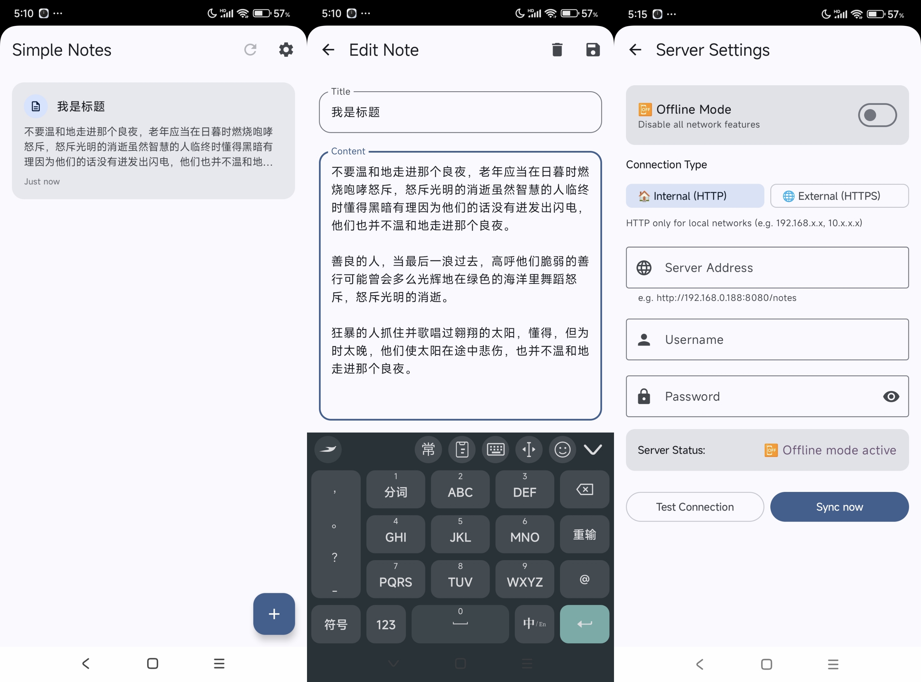921x682 pixels.
Task: Click the sync refresh icon in Simple Notes
Action: pyautogui.click(x=250, y=50)
